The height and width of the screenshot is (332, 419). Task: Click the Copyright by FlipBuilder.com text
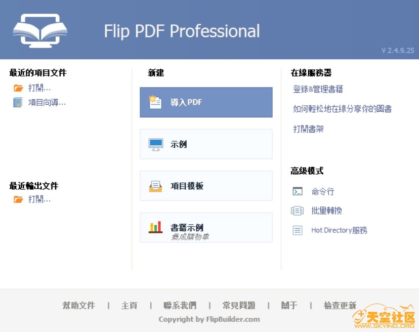(x=209, y=319)
